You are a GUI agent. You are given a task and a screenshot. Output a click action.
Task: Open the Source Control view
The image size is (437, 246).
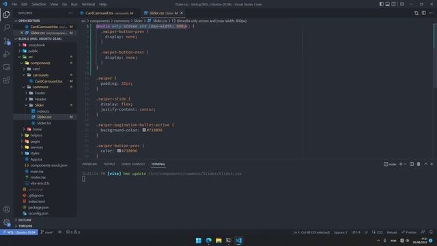pos(6,41)
